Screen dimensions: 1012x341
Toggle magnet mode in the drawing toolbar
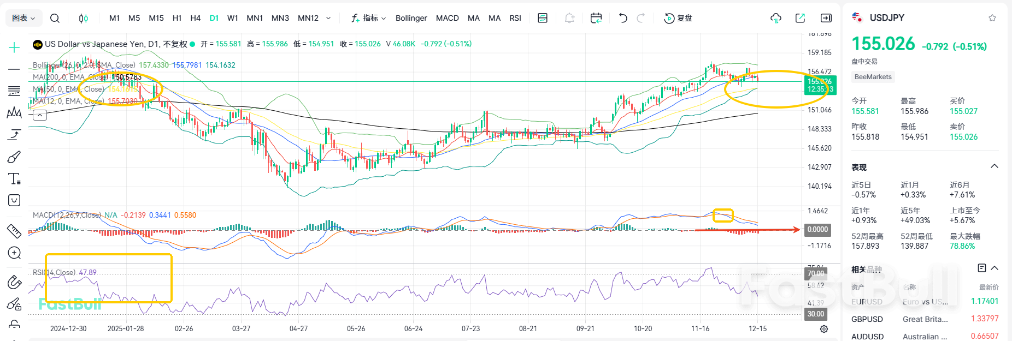click(14, 282)
